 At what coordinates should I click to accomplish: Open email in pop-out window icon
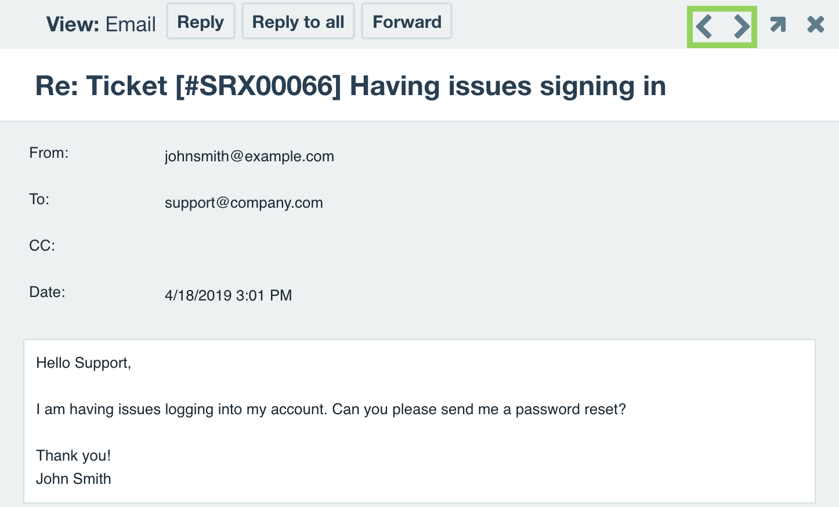coord(777,24)
